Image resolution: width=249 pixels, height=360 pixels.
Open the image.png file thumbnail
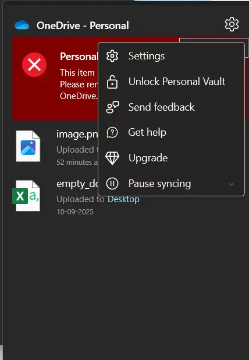(28, 146)
